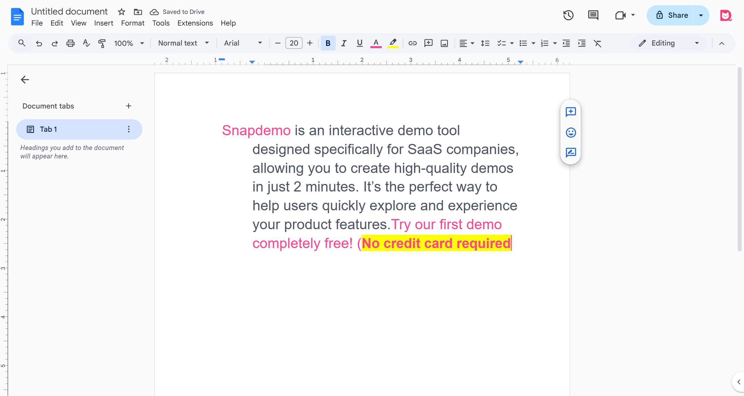744x396 pixels.
Task: Run spelling and grammar check
Action: [86, 43]
